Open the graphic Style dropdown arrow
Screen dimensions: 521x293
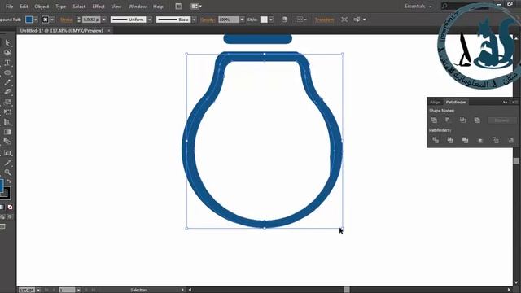271,20
